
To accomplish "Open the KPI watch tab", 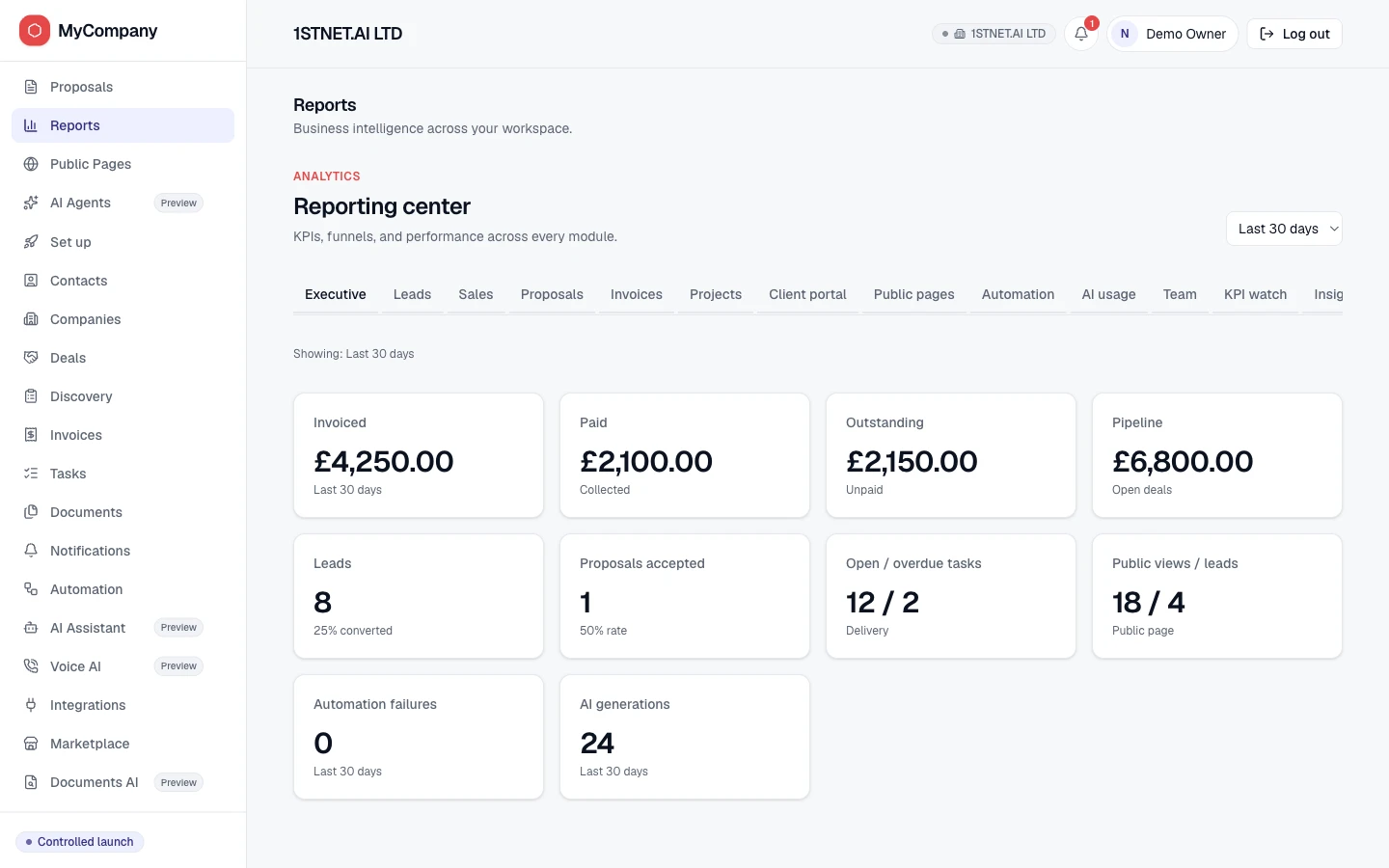I will pos(1255,294).
